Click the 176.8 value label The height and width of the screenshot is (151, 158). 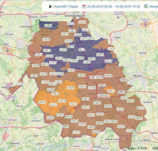[x=34, y=76]
